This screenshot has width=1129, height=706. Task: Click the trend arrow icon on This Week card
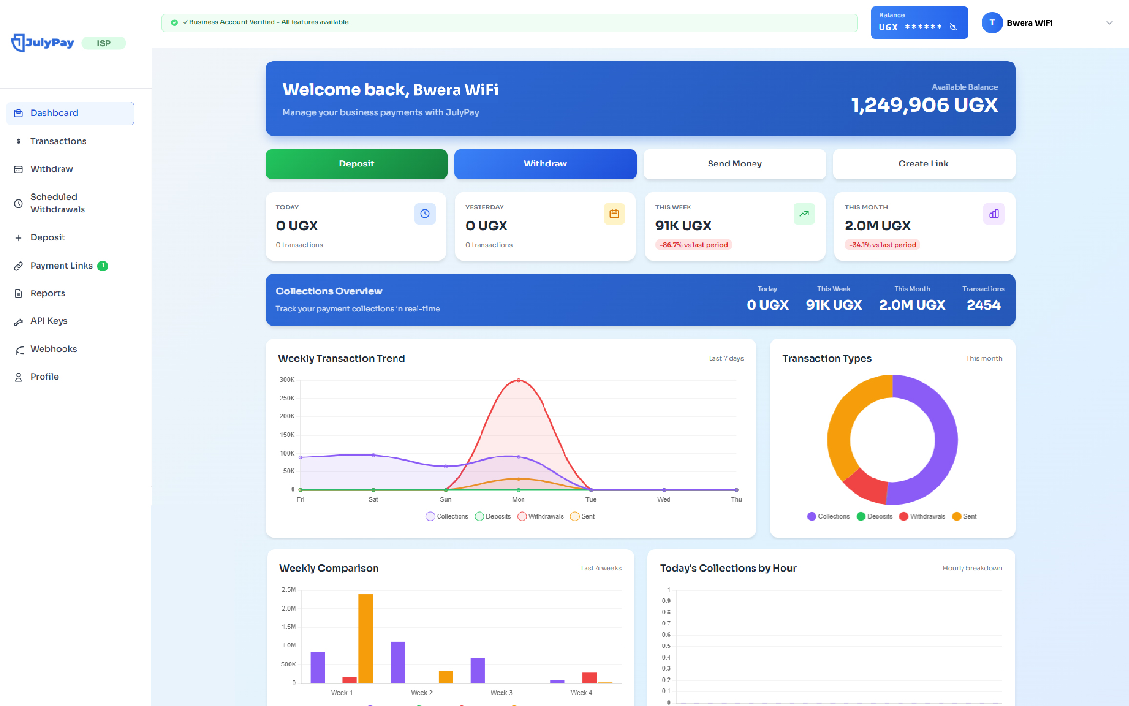pos(804,214)
